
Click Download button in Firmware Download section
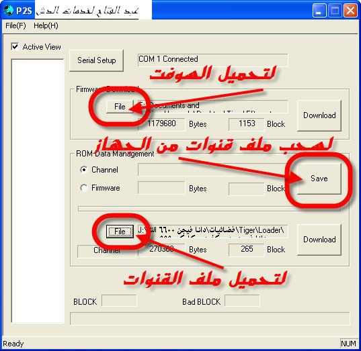(319, 115)
